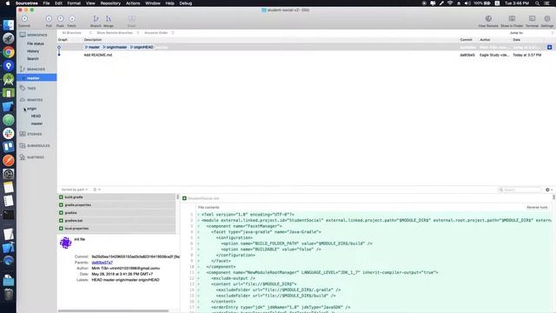
Task: Select gradlew in file list
Action: tap(116, 212)
